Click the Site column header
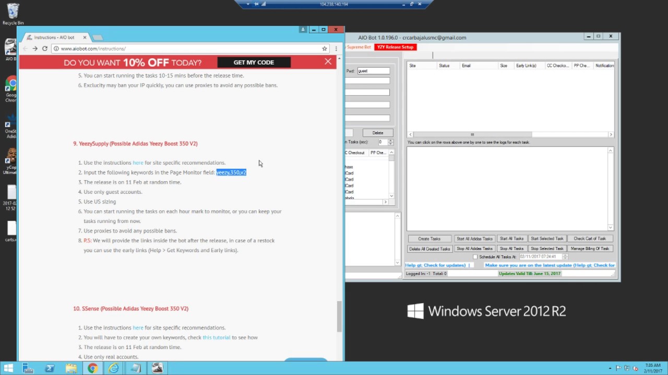The image size is (668, 375). coord(422,66)
